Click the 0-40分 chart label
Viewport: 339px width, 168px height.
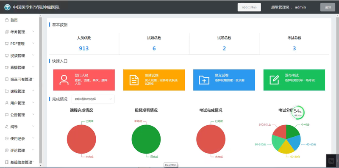click(x=306, y=124)
